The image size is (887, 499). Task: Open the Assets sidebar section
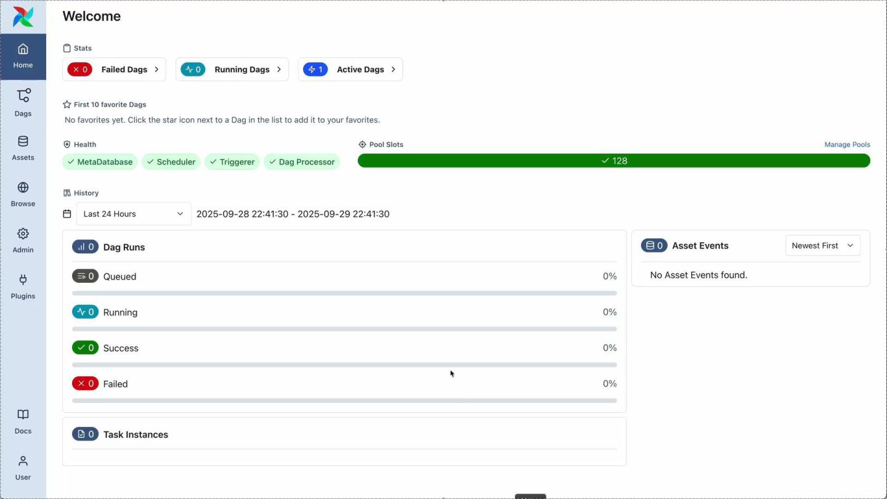pyautogui.click(x=23, y=148)
